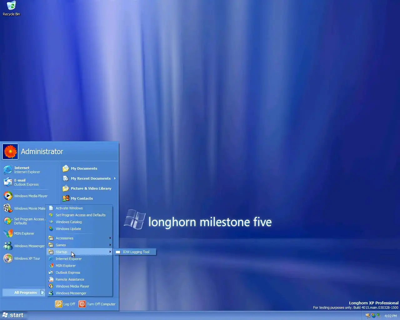Open Set Program Access icon in left pane

coord(8,221)
